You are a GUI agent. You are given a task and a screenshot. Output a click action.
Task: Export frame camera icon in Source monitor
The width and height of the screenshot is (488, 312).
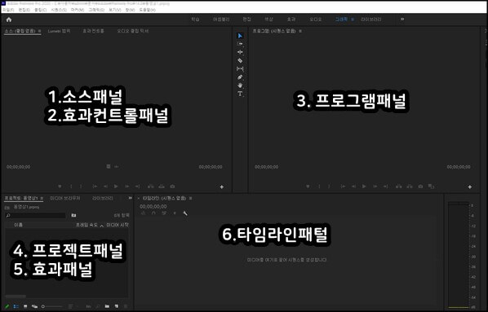(172, 187)
